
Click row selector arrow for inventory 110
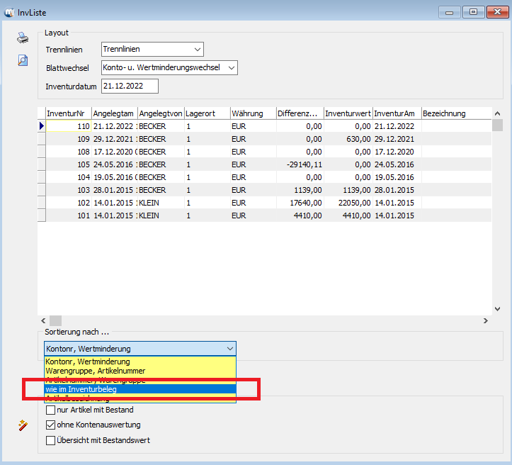(42, 125)
